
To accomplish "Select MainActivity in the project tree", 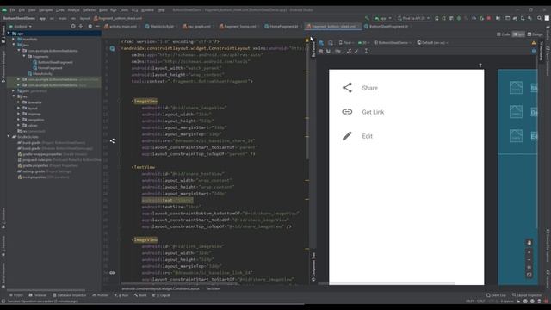I will point(40,74).
